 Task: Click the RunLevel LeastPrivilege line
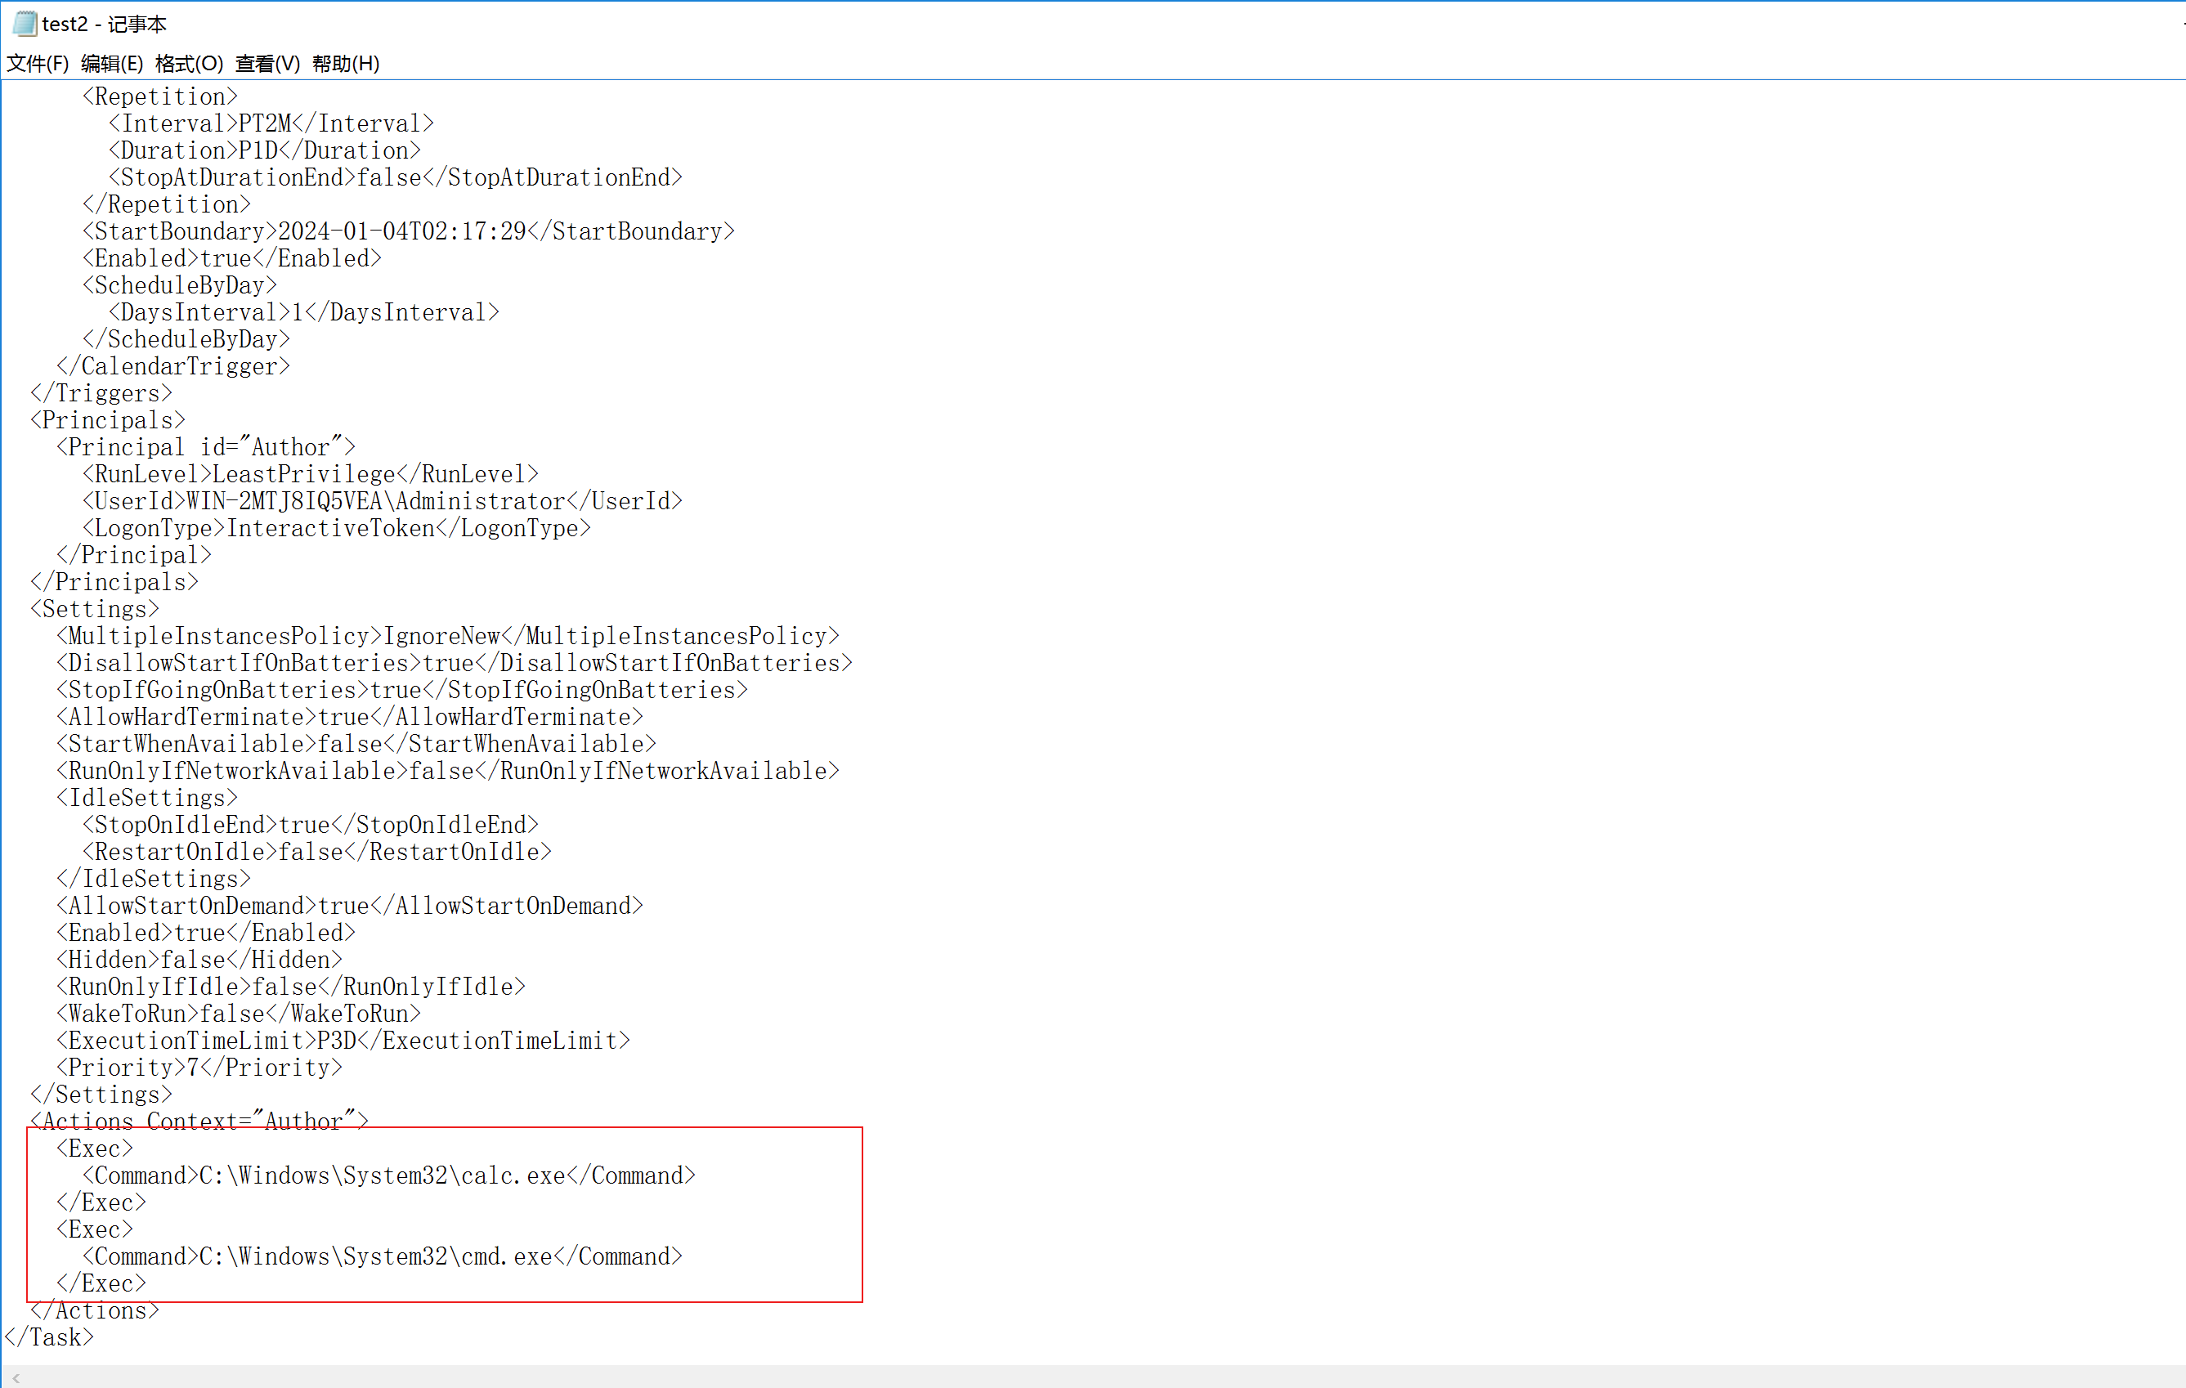pyautogui.click(x=311, y=474)
